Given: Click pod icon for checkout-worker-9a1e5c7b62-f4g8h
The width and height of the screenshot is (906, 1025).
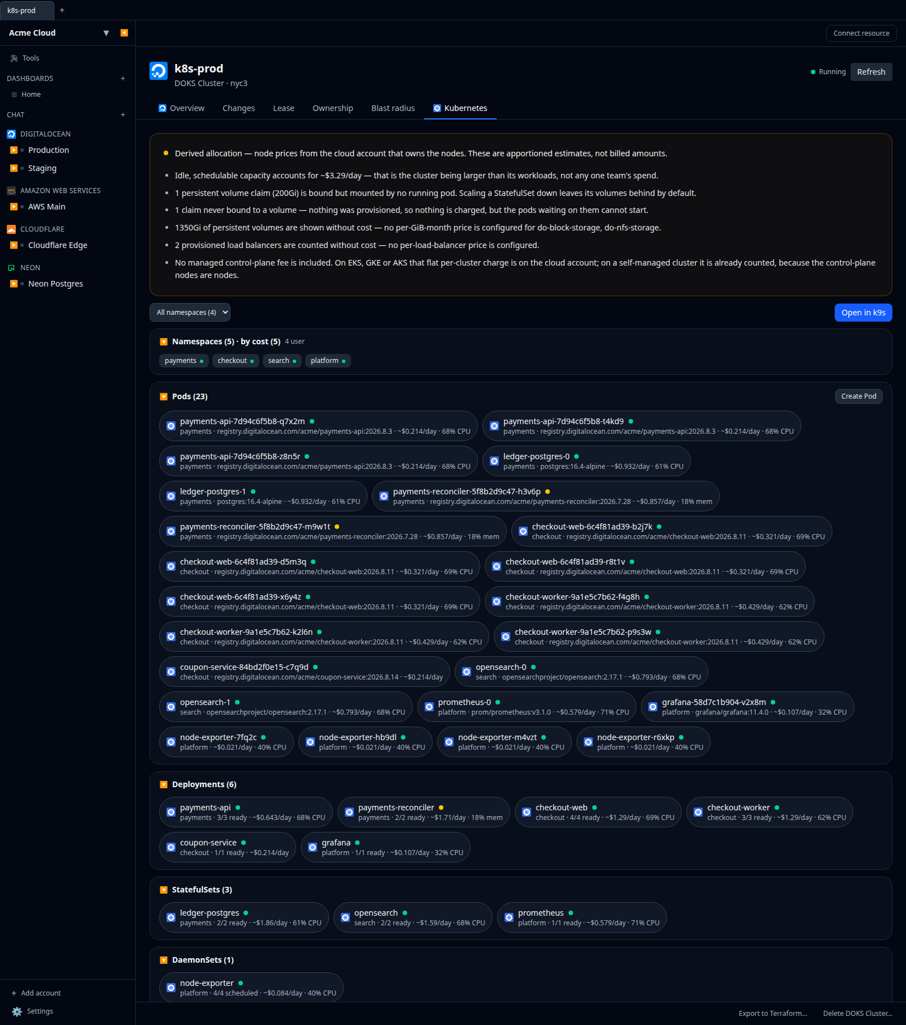Looking at the screenshot, I should tap(497, 601).
